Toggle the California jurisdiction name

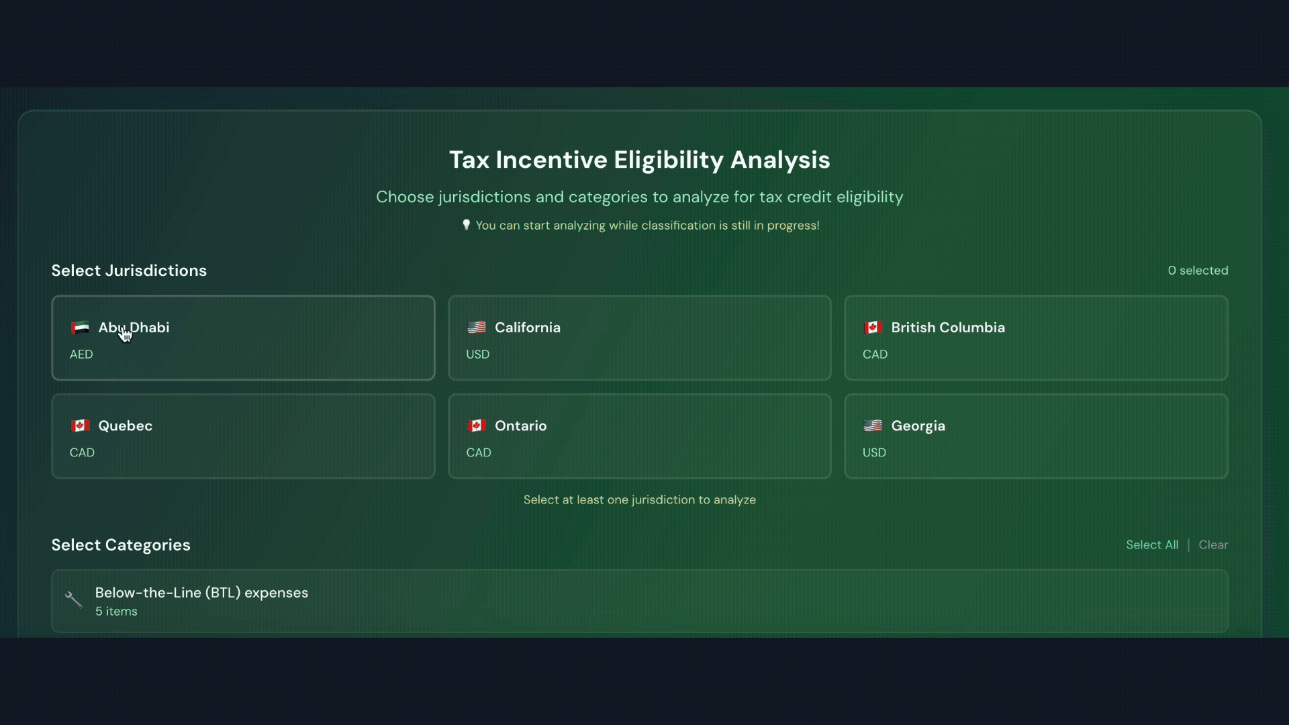tap(527, 328)
